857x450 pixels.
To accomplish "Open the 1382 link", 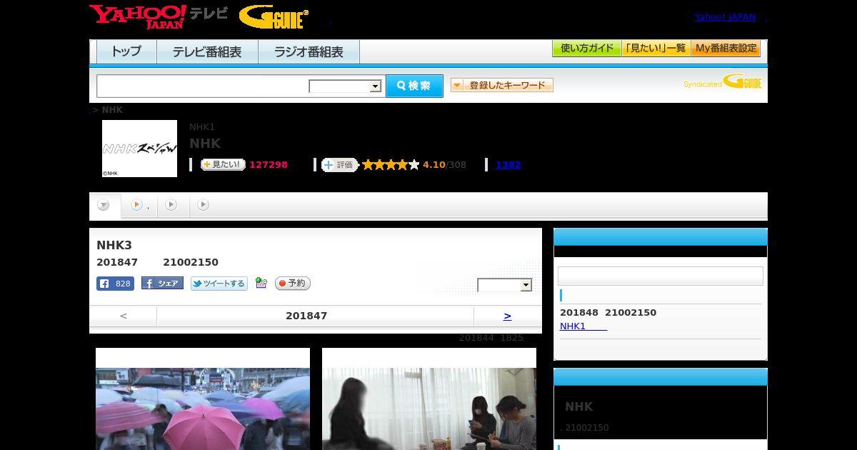I will point(508,165).
